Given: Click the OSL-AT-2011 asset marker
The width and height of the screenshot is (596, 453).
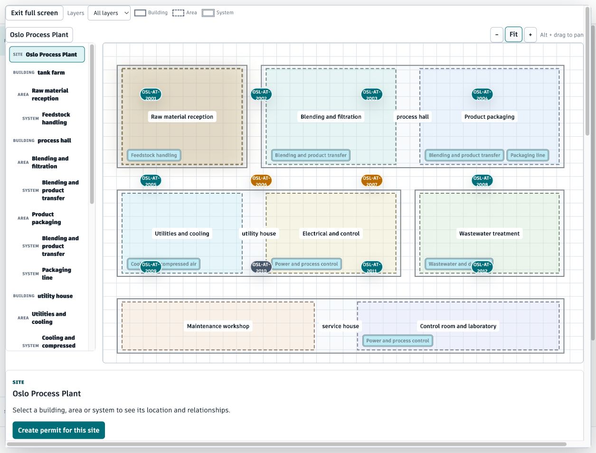Looking at the screenshot, I should pyautogui.click(x=372, y=267).
